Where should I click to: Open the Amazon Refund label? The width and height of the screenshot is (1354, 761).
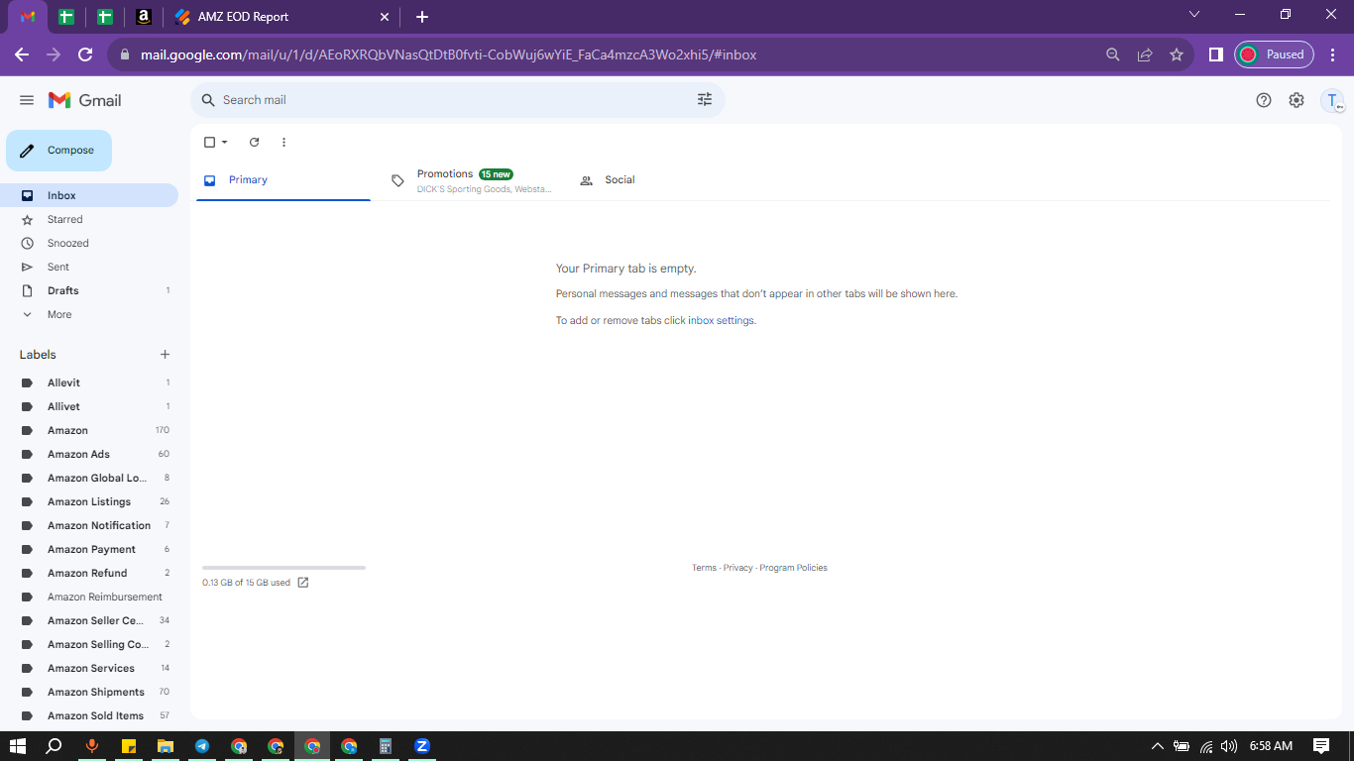[x=89, y=573]
